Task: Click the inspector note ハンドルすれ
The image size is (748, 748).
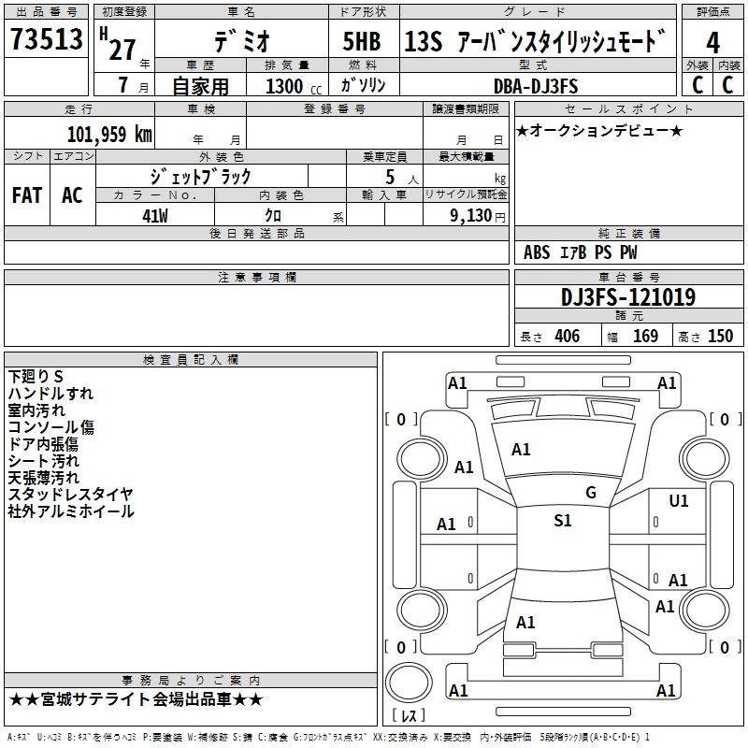Action: coord(50,394)
